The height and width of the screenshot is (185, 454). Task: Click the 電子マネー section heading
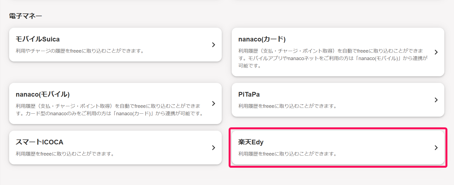tap(26, 16)
